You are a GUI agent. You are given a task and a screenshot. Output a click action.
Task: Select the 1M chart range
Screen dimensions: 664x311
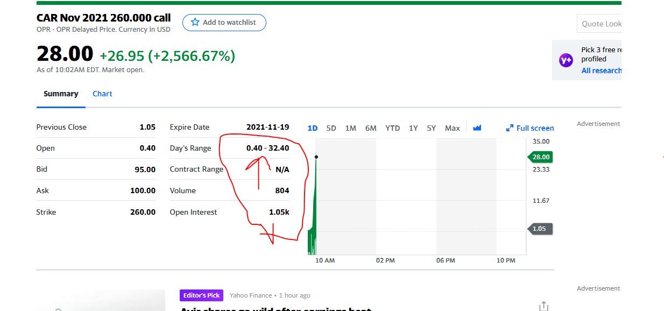[351, 128]
